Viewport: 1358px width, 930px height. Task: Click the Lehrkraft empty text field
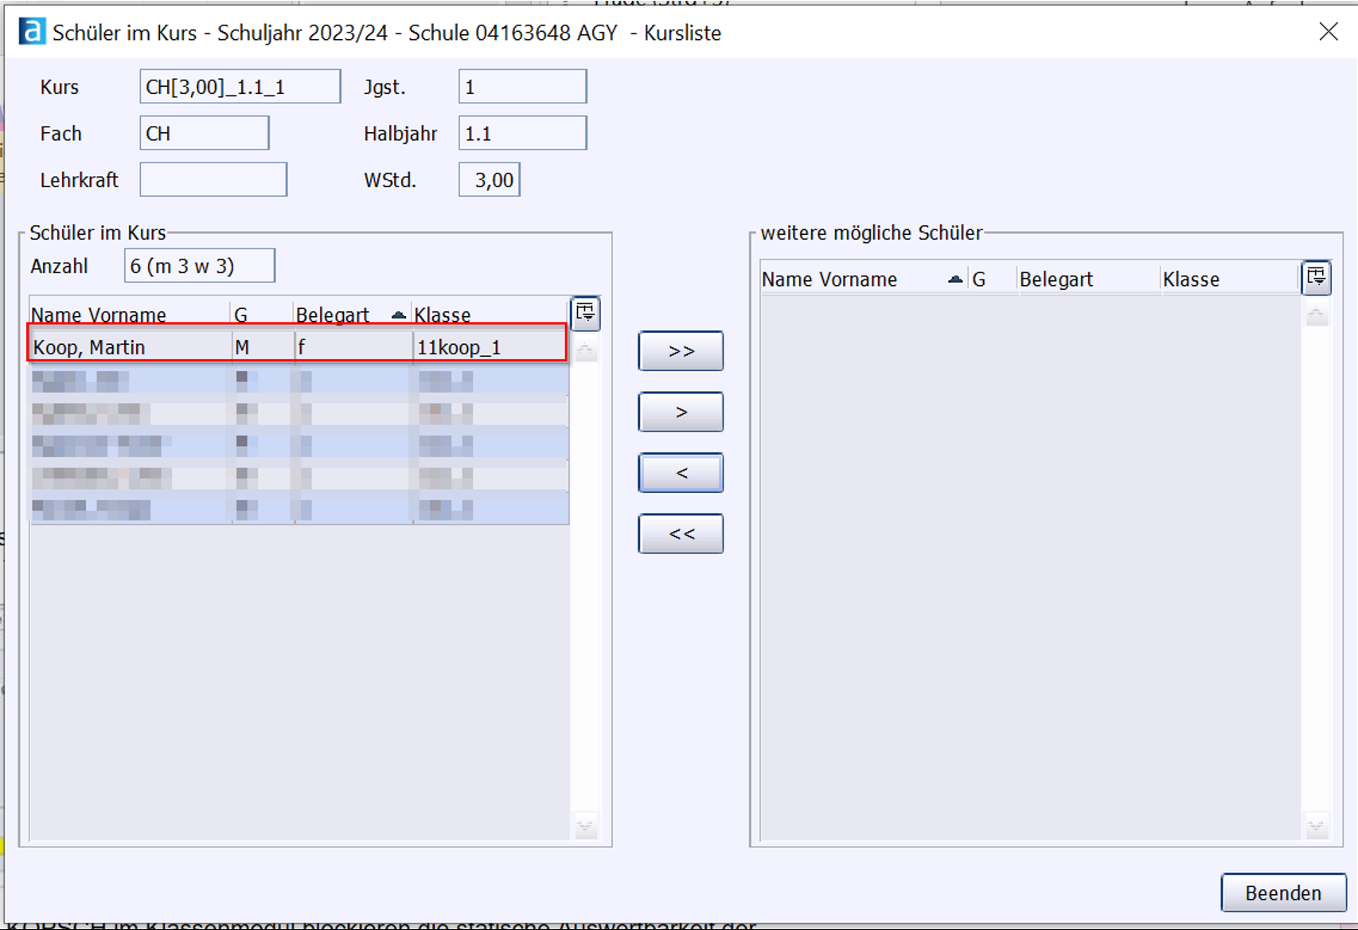coord(213,180)
